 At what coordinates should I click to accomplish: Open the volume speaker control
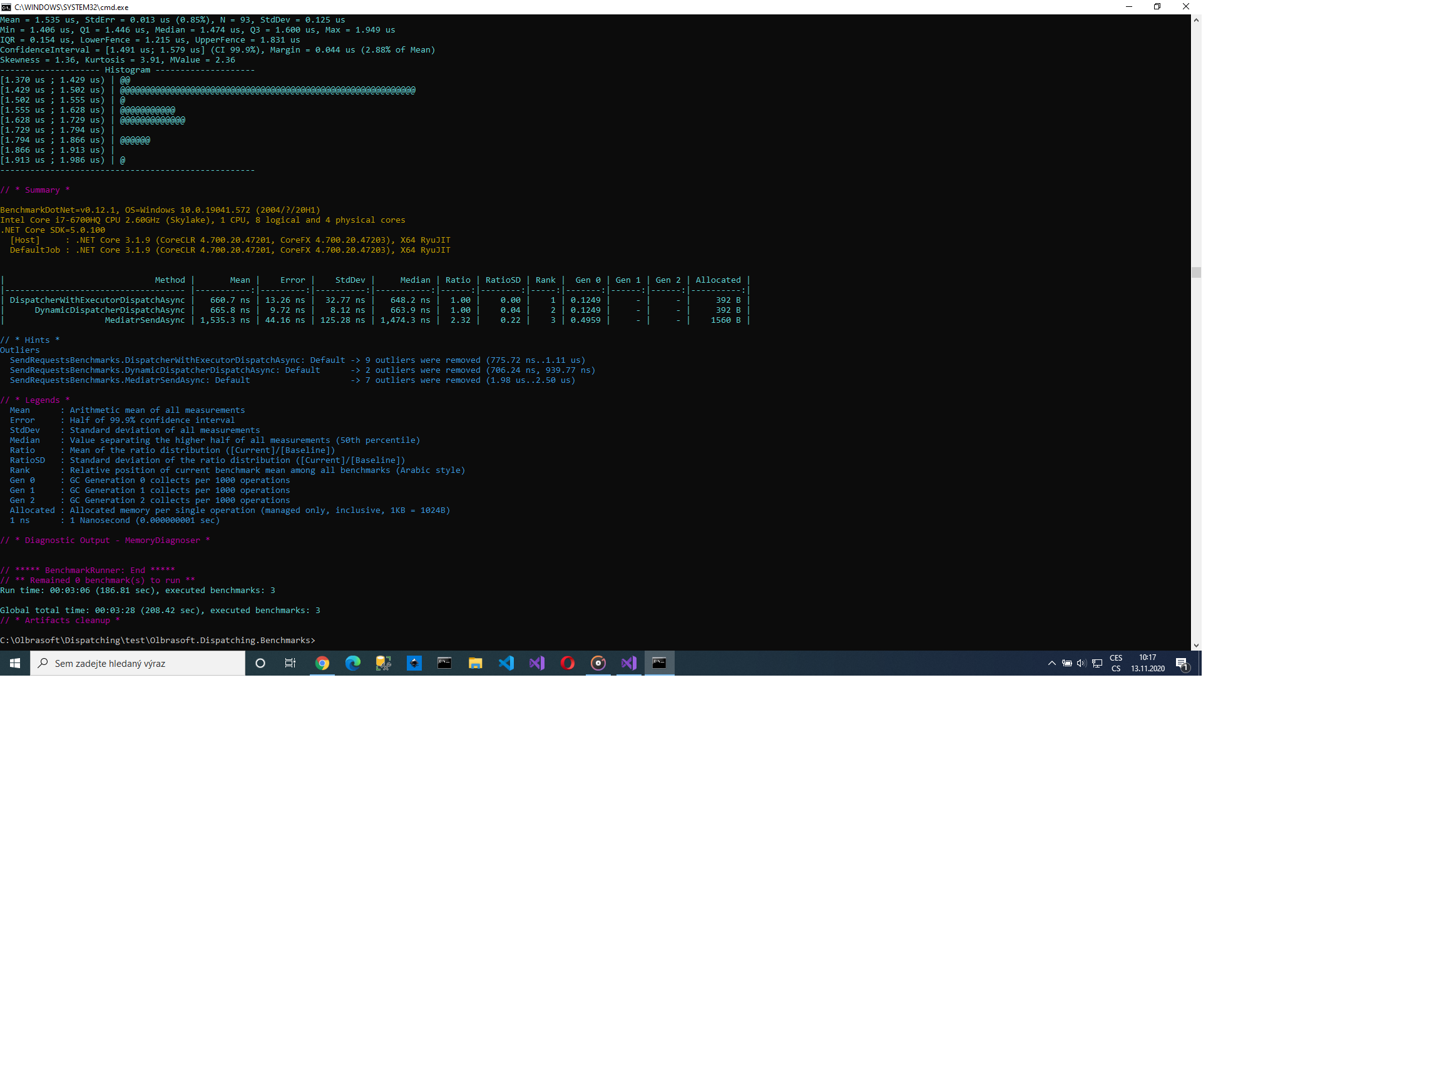click(1081, 662)
